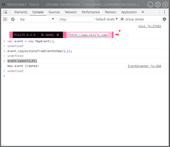This screenshot has width=170, height=147.
Task: Show more tabs with double chevron
Action: 143,12
